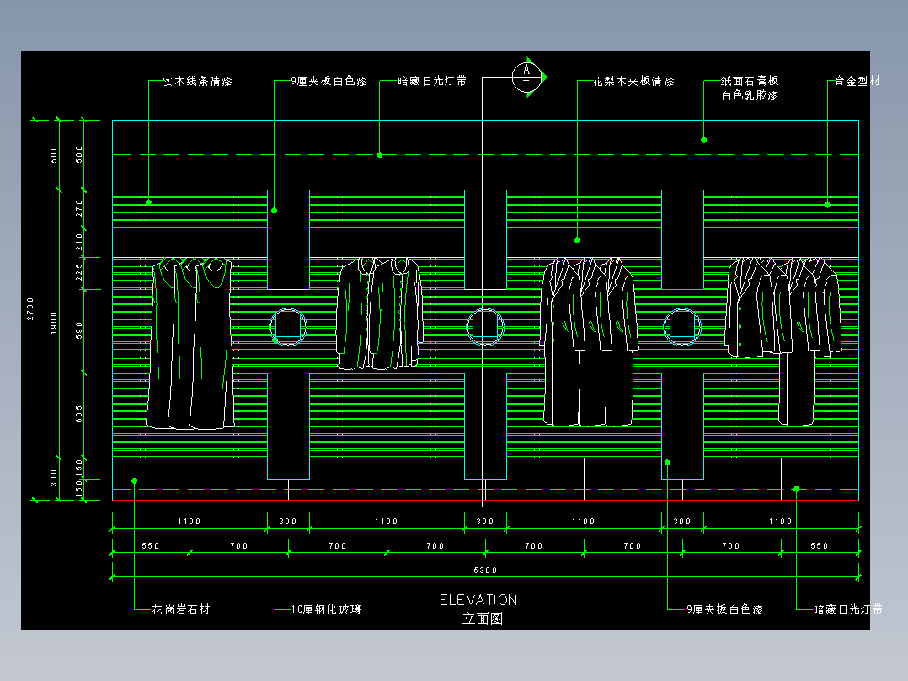Viewport: 908px width, 681px height.
Task: Select the 605 vertical dimension value
Action: coord(79,414)
